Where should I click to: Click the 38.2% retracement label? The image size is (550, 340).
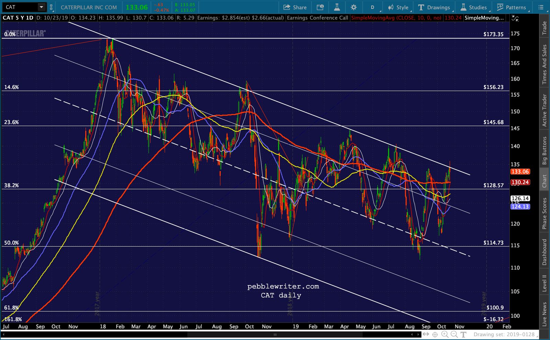tap(11, 185)
